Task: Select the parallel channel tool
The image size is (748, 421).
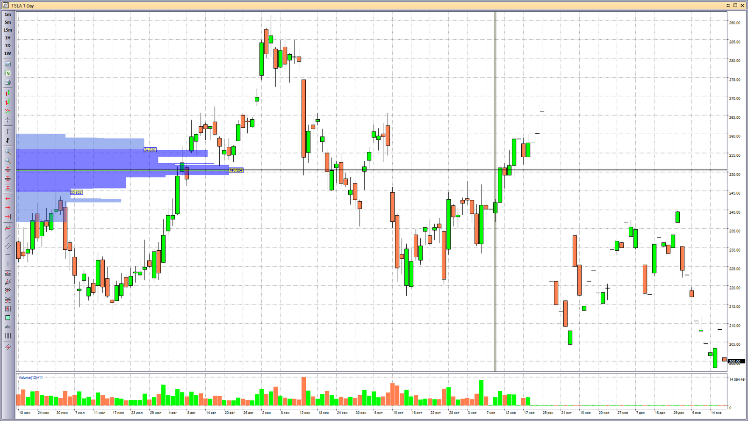Action: click(7, 246)
